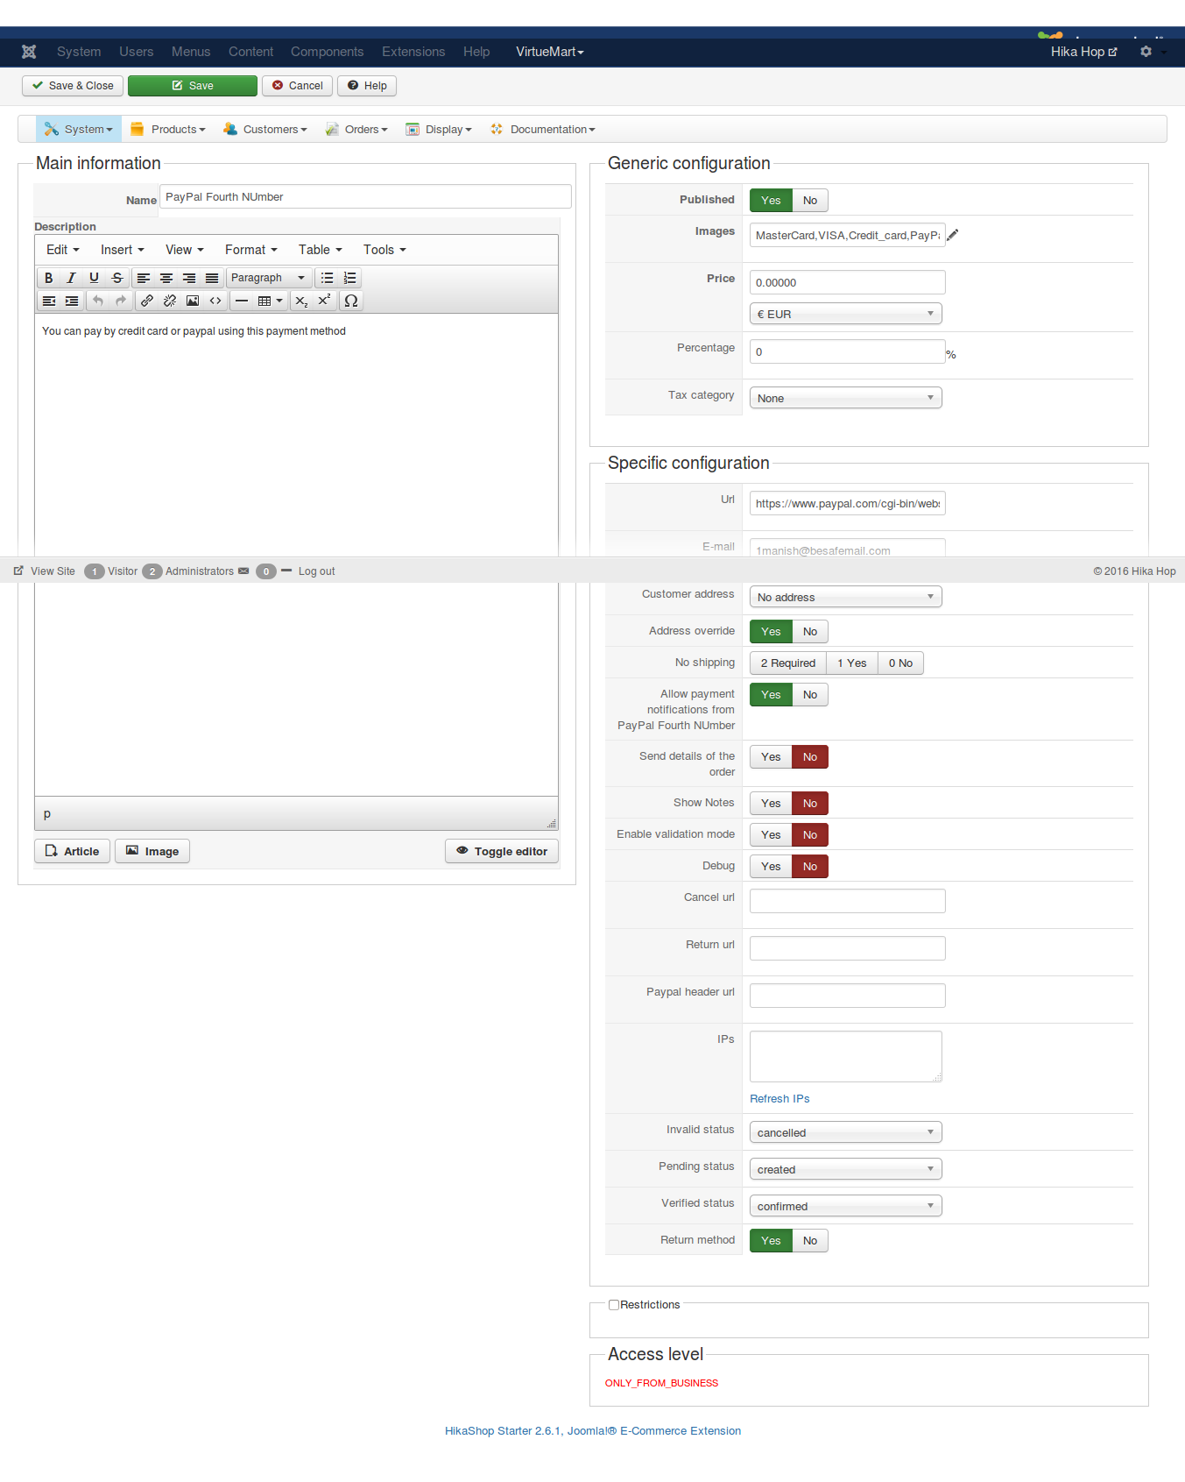Insert a bullet list in the editor
This screenshot has height=1482, width=1185.
pyautogui.click(x=328, y=278)
